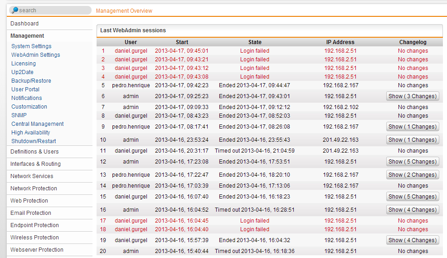
Task: Open SNMP settings
Action: coord(19,115)
